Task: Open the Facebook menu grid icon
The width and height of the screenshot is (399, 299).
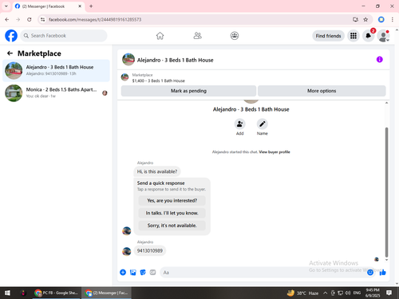Action: click(x=354, y=36)
